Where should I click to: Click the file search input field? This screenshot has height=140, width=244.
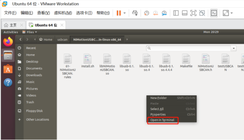point(189,48)
